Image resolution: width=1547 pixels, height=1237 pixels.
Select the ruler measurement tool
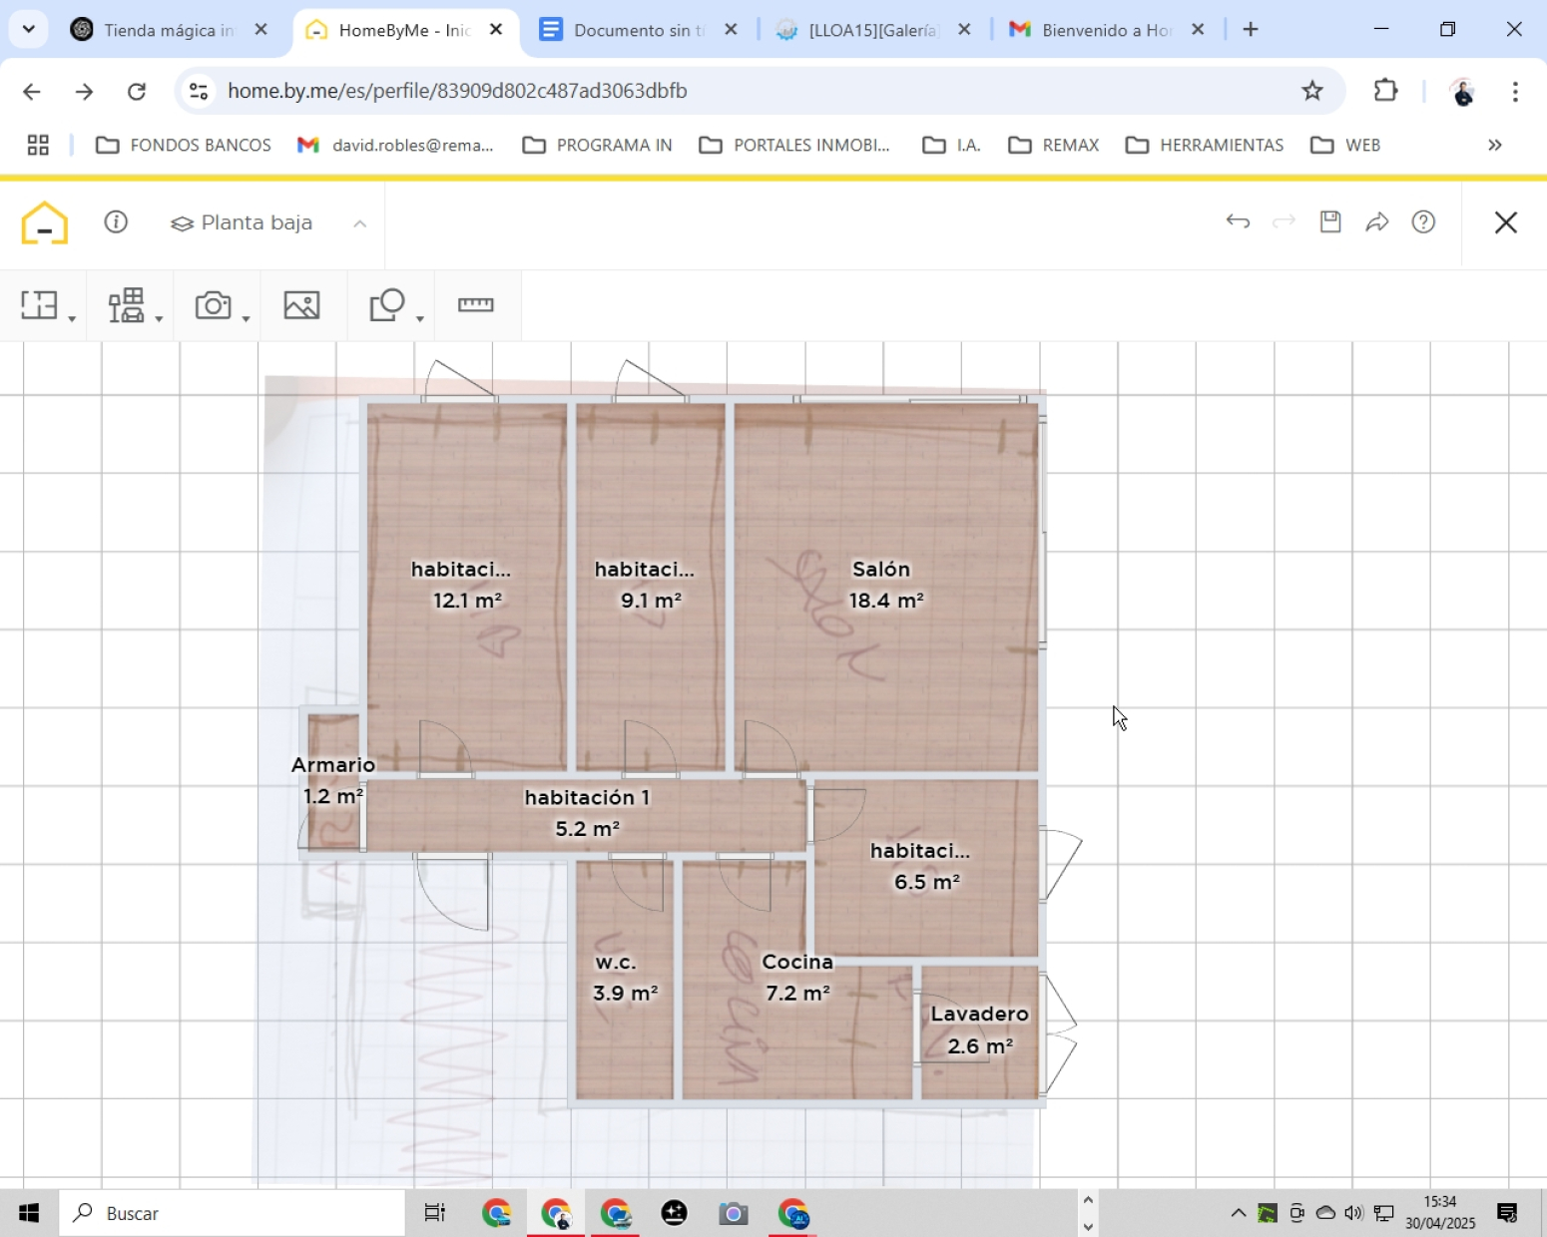[x=476, y=304]
